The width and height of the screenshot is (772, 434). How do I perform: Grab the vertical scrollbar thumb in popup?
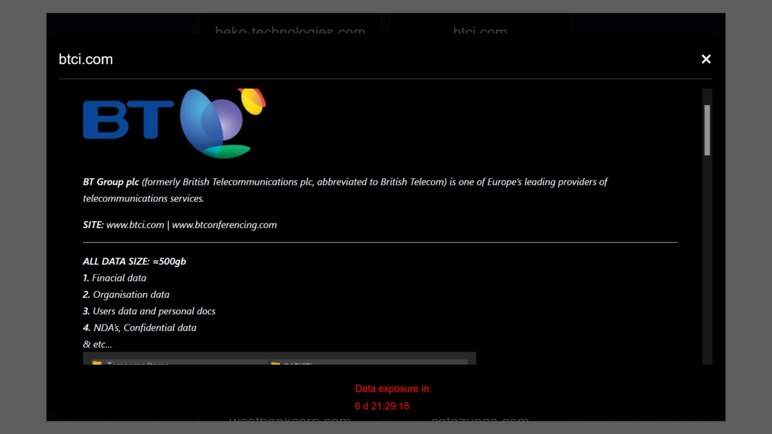point(707,130)
